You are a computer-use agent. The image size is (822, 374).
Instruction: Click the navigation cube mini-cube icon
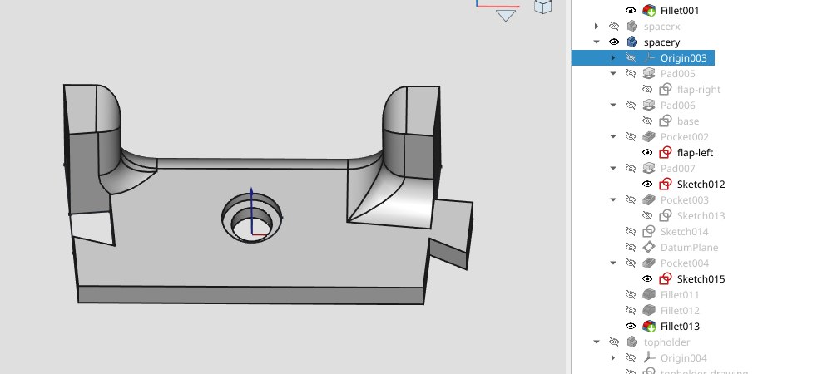542,7
